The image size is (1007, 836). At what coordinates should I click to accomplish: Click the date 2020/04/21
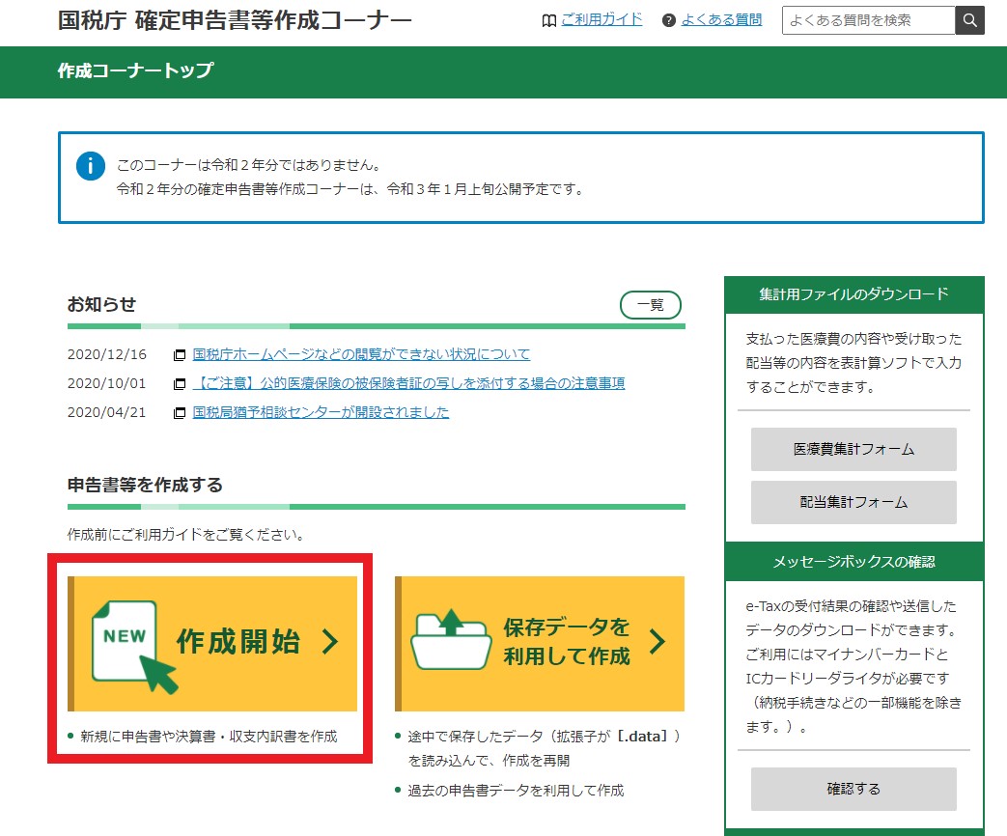click(x=106, y=412)
